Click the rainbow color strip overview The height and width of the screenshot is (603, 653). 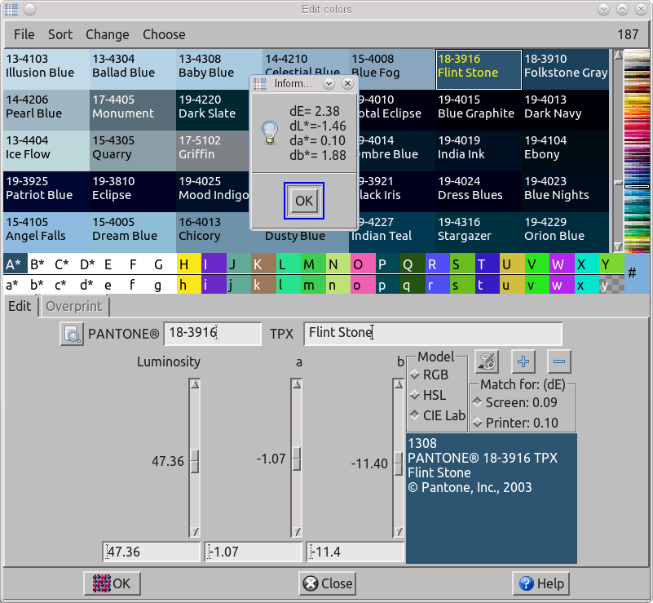point(637,151)
